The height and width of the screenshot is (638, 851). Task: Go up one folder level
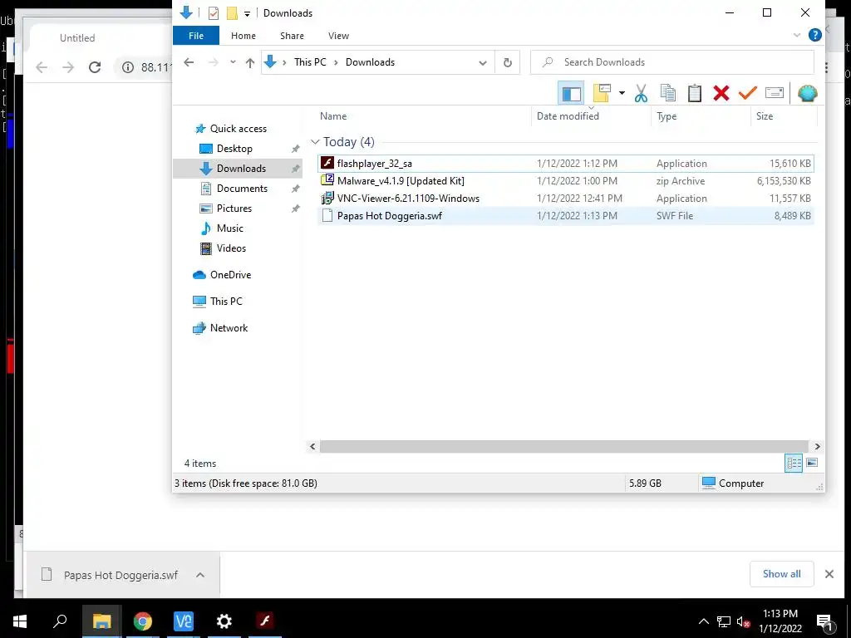click(x=249, y=62)
